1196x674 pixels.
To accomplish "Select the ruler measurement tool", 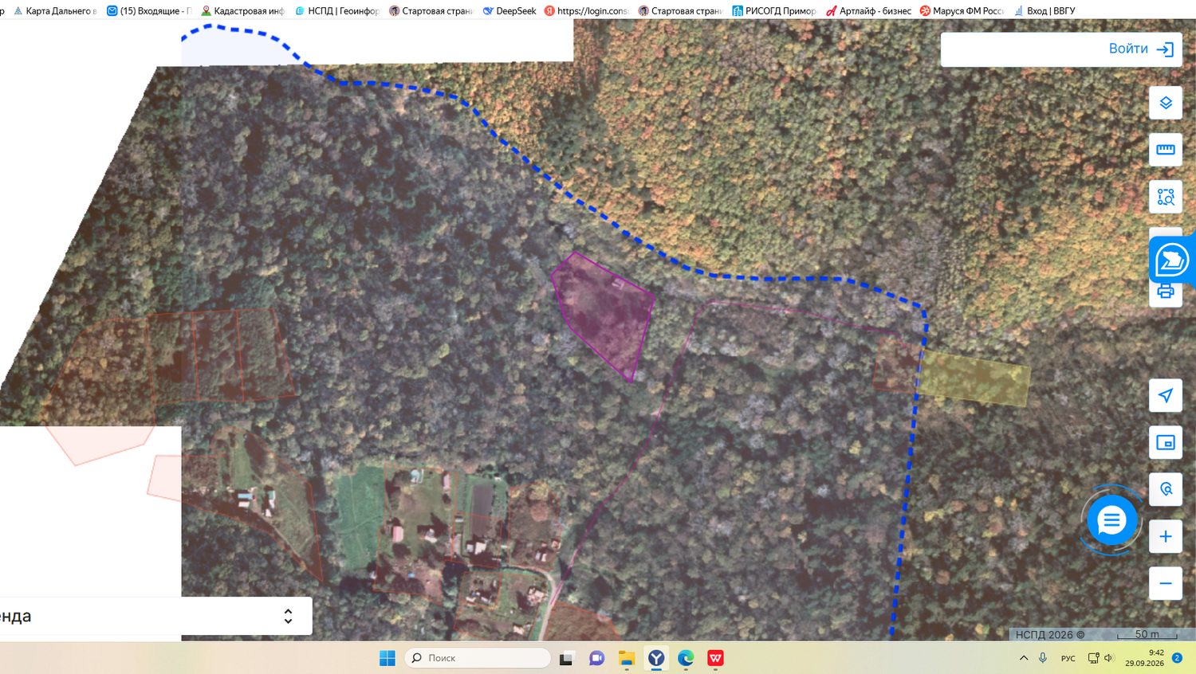I will click(x=1165, y=150).
